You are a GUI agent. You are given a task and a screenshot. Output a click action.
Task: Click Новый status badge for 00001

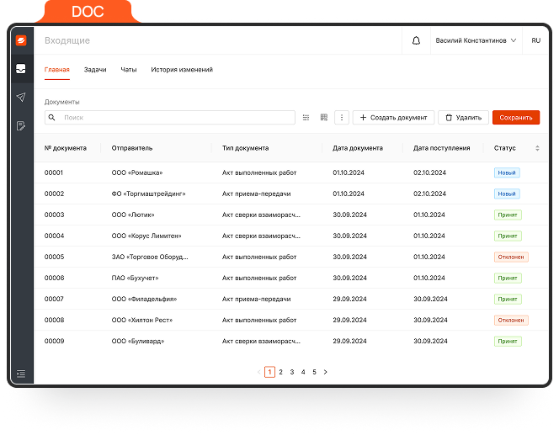507,172
